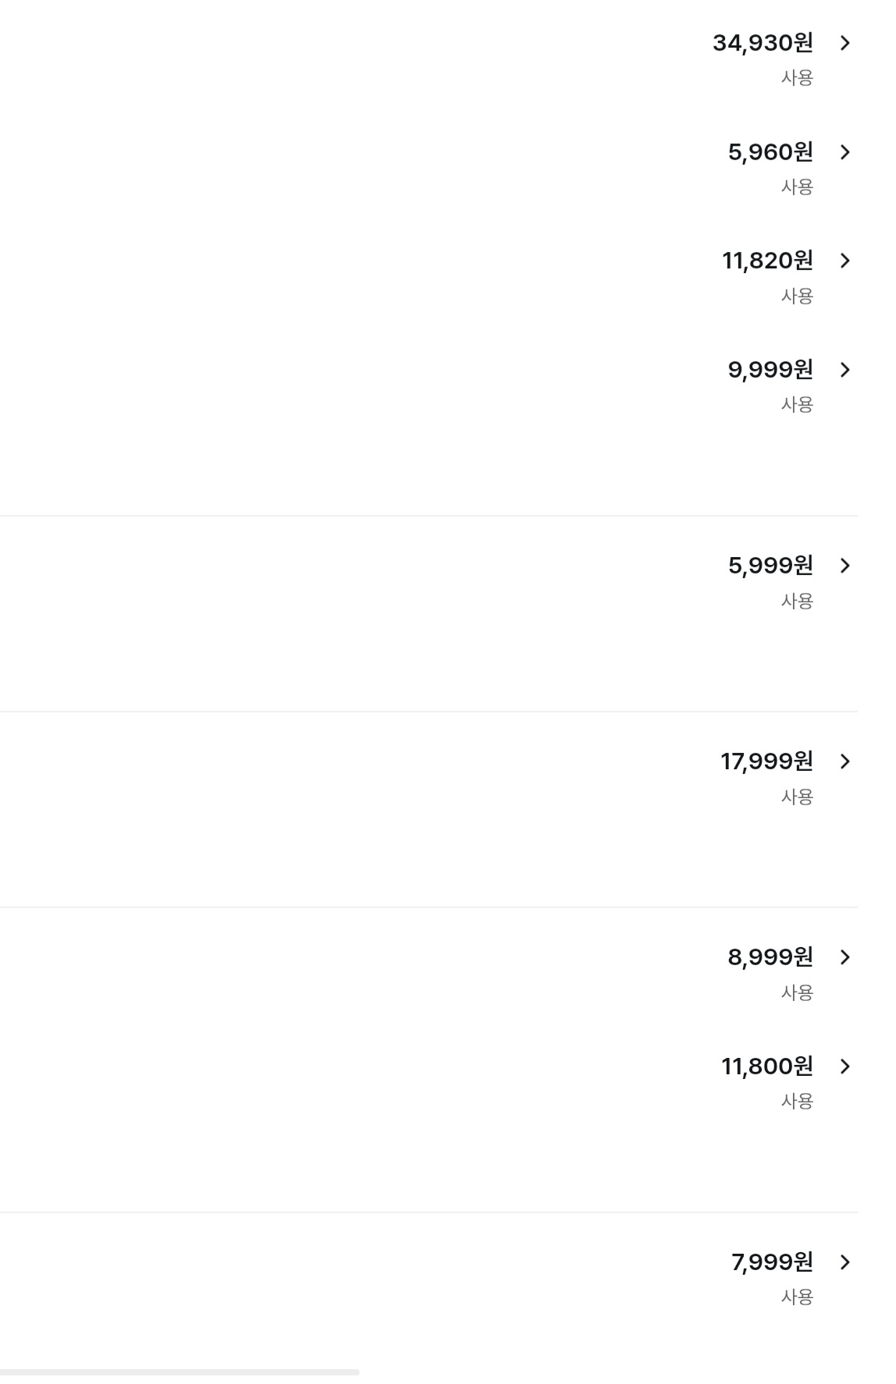The width and height of the screenshot is (896, 1384).
Task: Select the arrow icon next to 17,999원
Action: coord(844,761)
